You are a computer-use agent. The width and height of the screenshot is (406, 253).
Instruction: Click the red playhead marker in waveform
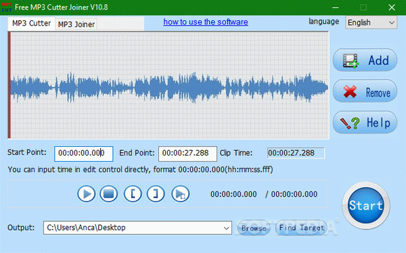9,85
